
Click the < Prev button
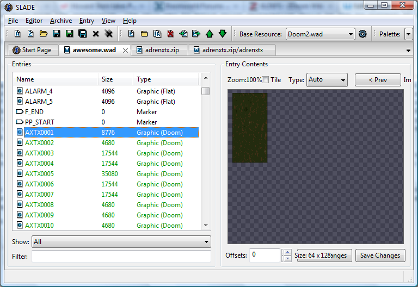tap(378, 80)
